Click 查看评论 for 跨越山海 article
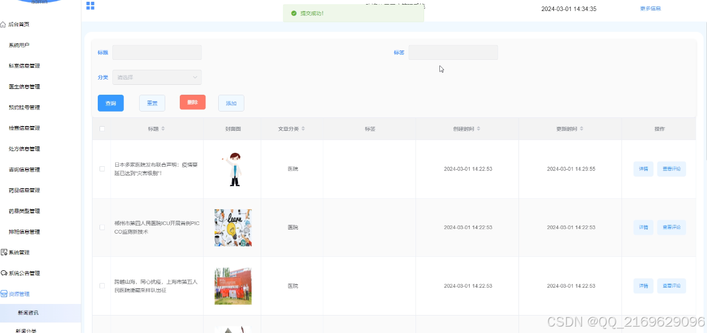This screenshot has height=333, width=707. pos(672,286)
